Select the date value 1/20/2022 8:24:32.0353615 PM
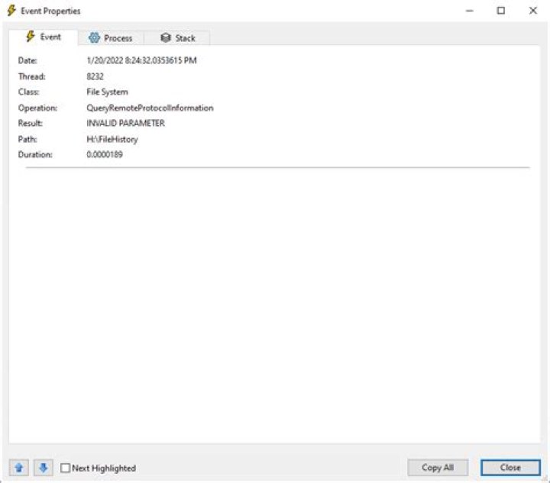The height and width of the screenshot is (483, 550). click(x=141, y=60)
